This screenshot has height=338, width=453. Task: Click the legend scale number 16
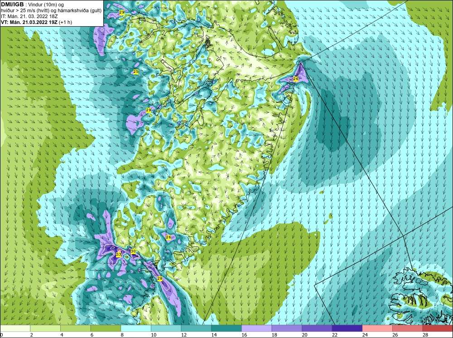point(244,335)
